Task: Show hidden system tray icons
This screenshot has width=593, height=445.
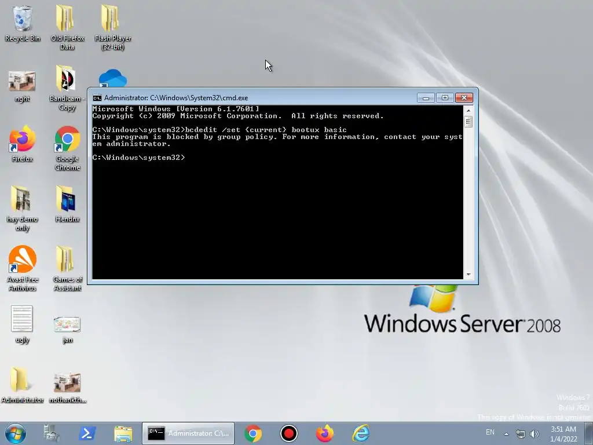Action: (x=506, y=433)
